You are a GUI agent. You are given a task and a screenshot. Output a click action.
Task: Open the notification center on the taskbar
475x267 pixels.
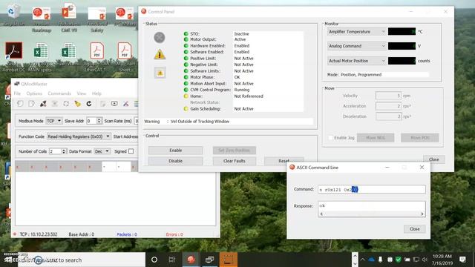[462, 260]
